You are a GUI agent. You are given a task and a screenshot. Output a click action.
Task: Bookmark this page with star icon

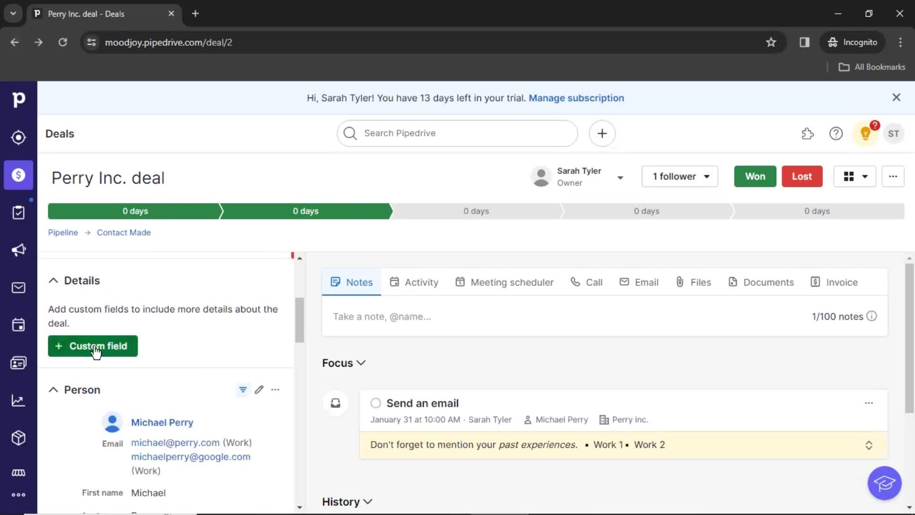coord(771,42)
